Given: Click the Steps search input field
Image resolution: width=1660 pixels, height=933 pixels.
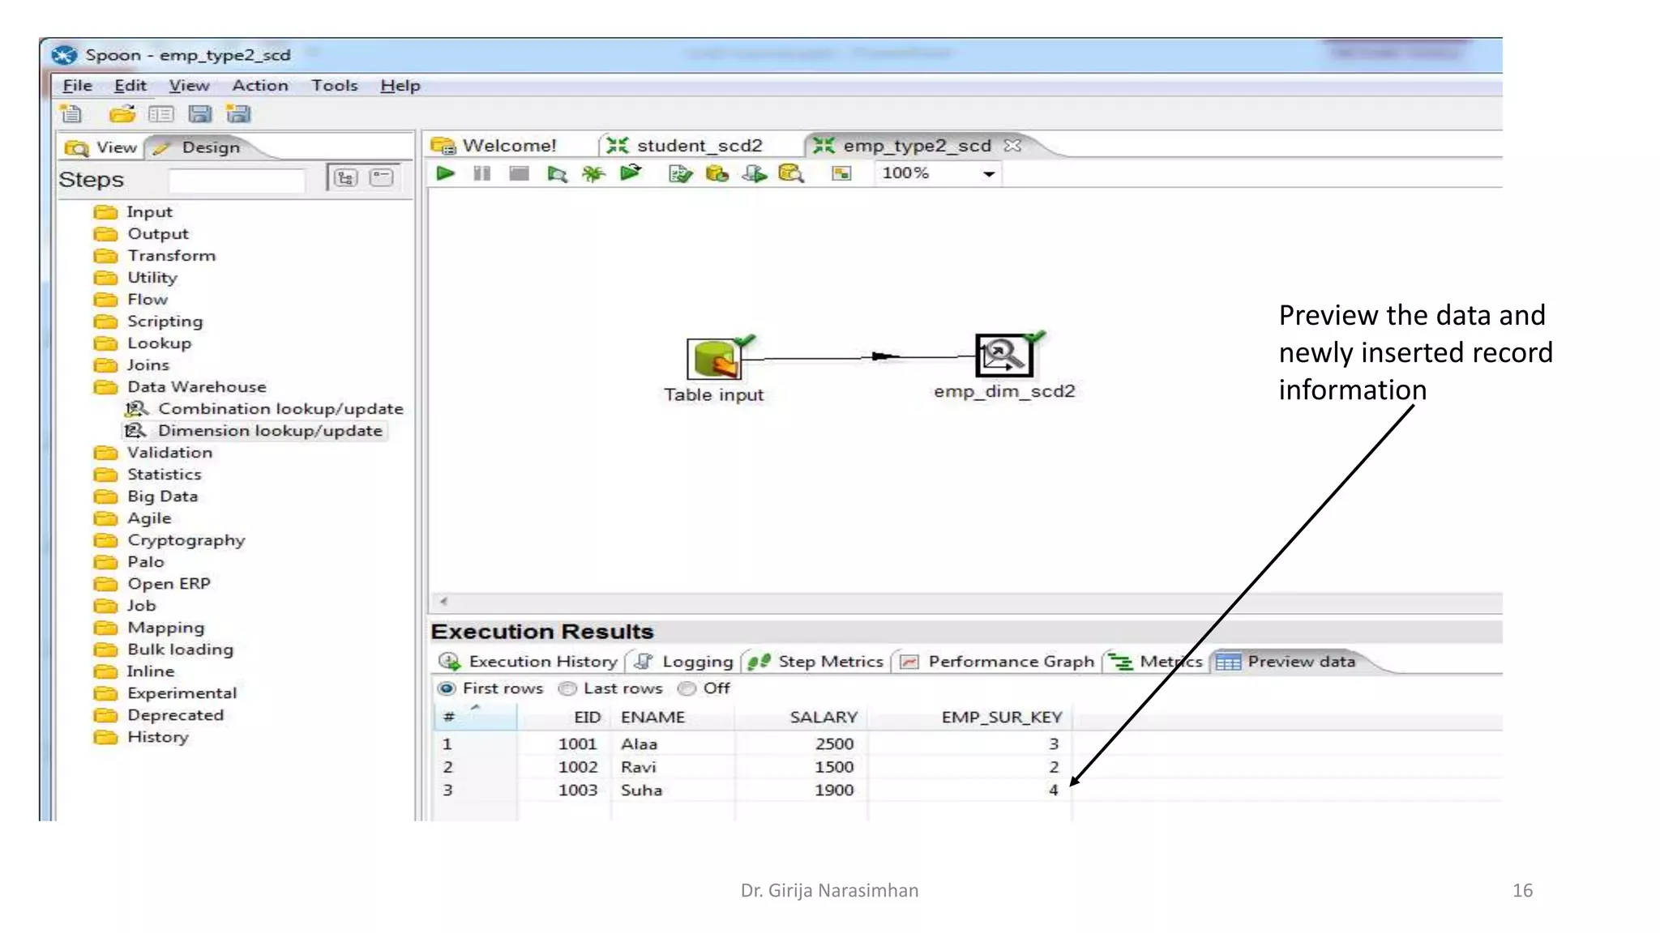Looking at the screenshot, I should click(x=237, y=180).
